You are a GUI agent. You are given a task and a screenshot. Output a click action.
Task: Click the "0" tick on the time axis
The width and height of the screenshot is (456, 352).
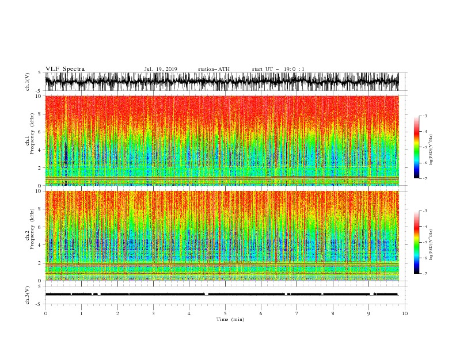[x=45, y=313]
